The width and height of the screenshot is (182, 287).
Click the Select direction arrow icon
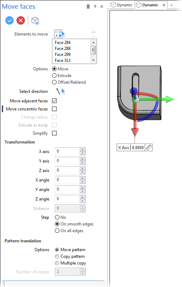pos(61,91)
